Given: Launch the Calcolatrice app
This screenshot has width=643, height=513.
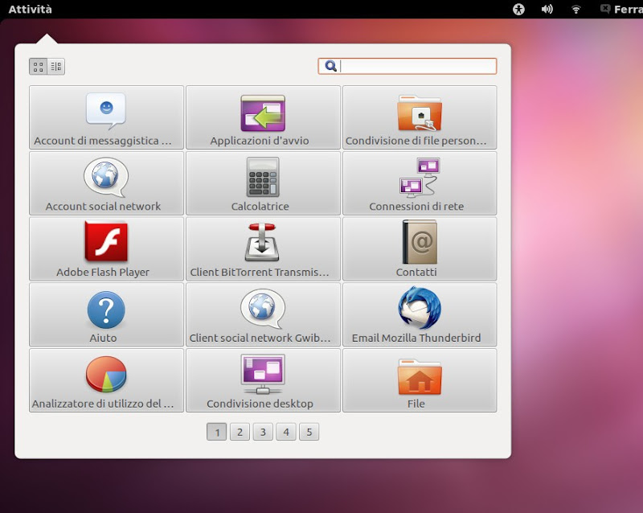Looking at the screenshot, I should (x=264, y=183).
